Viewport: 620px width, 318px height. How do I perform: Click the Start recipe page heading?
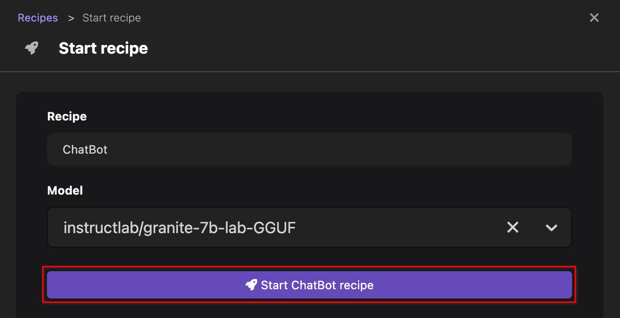103,48
